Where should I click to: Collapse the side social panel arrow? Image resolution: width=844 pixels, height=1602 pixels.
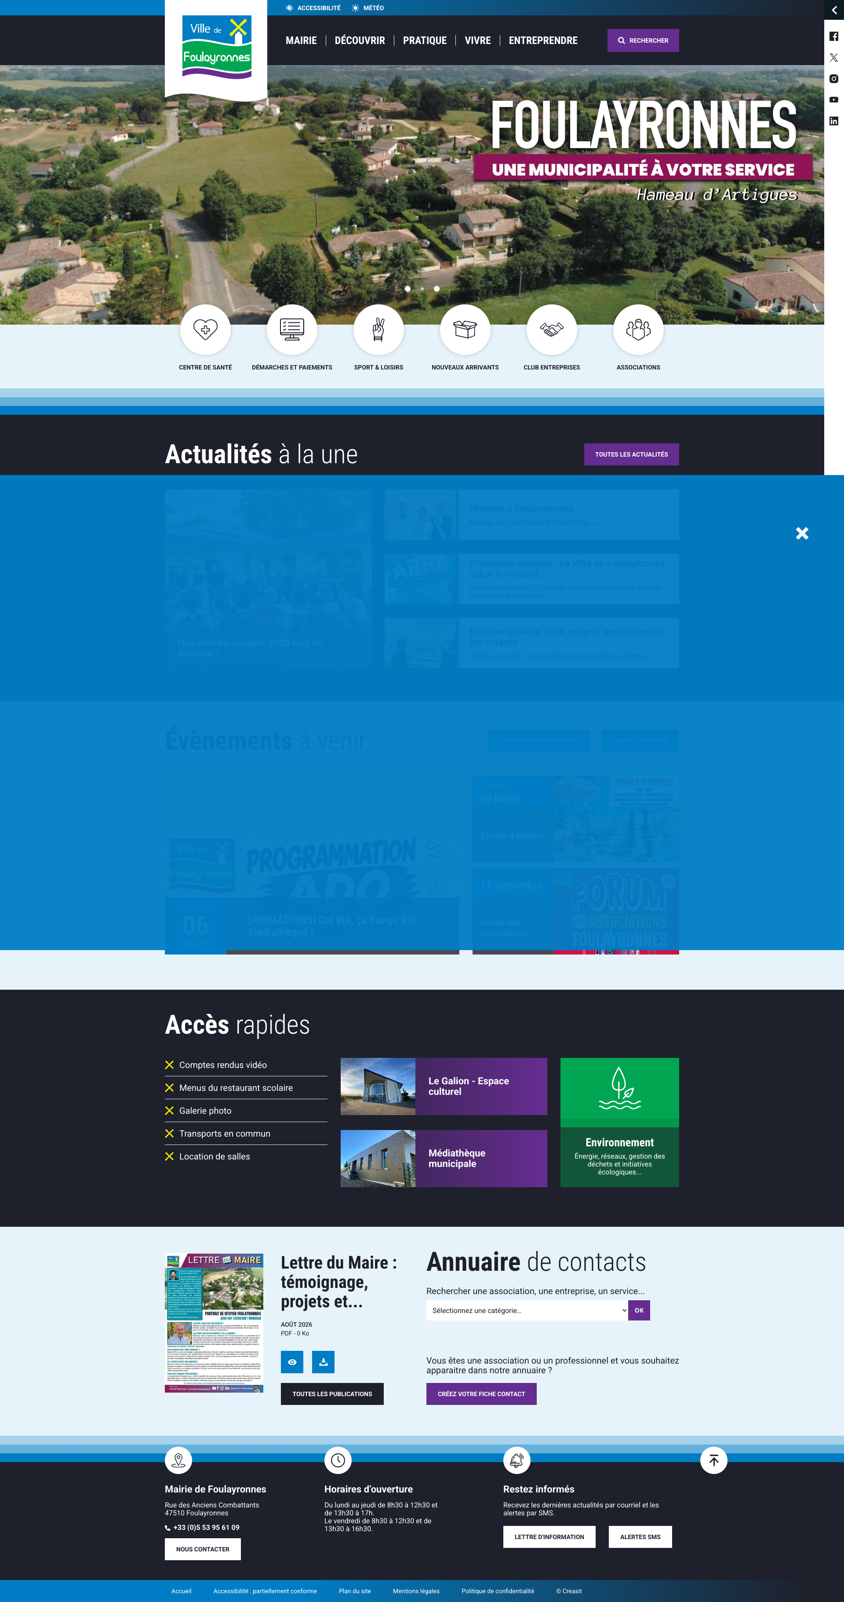pyautogui.click(x=834, y=10)
